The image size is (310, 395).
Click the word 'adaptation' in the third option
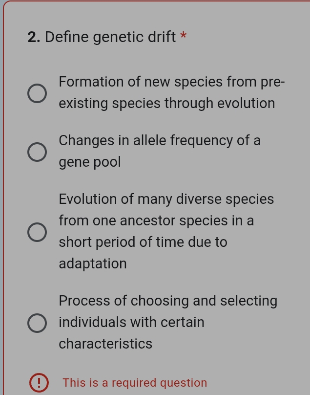[92, 263]
